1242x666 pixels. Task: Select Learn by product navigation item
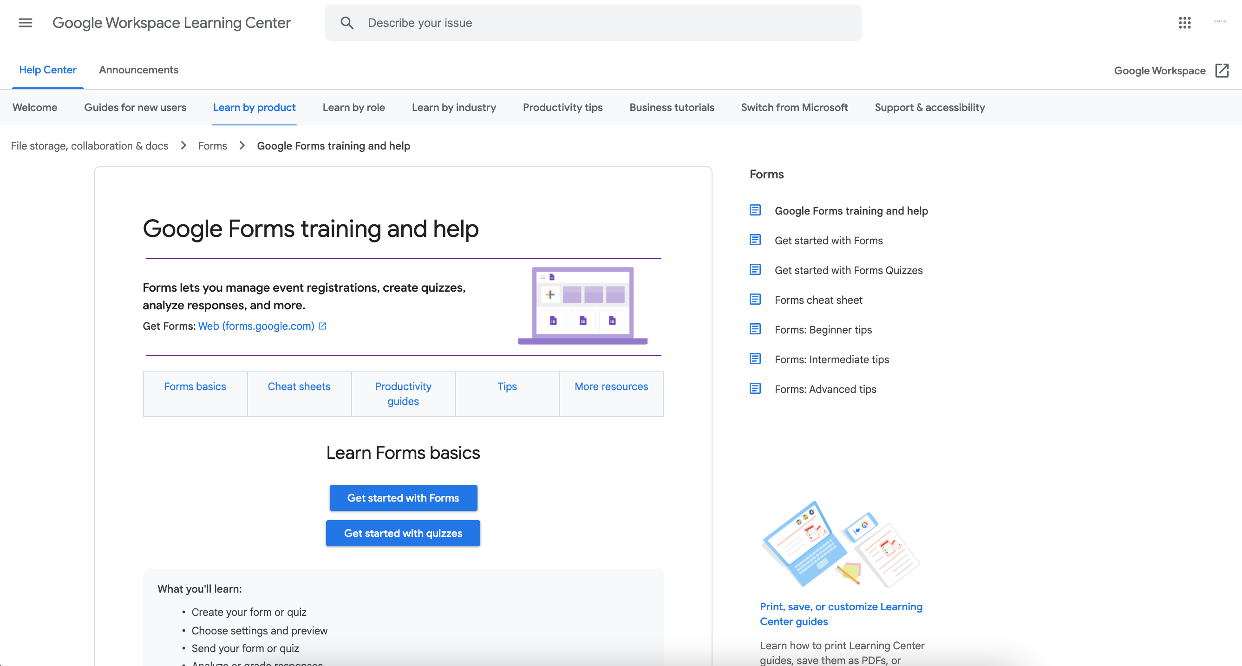tap(254, 108)
